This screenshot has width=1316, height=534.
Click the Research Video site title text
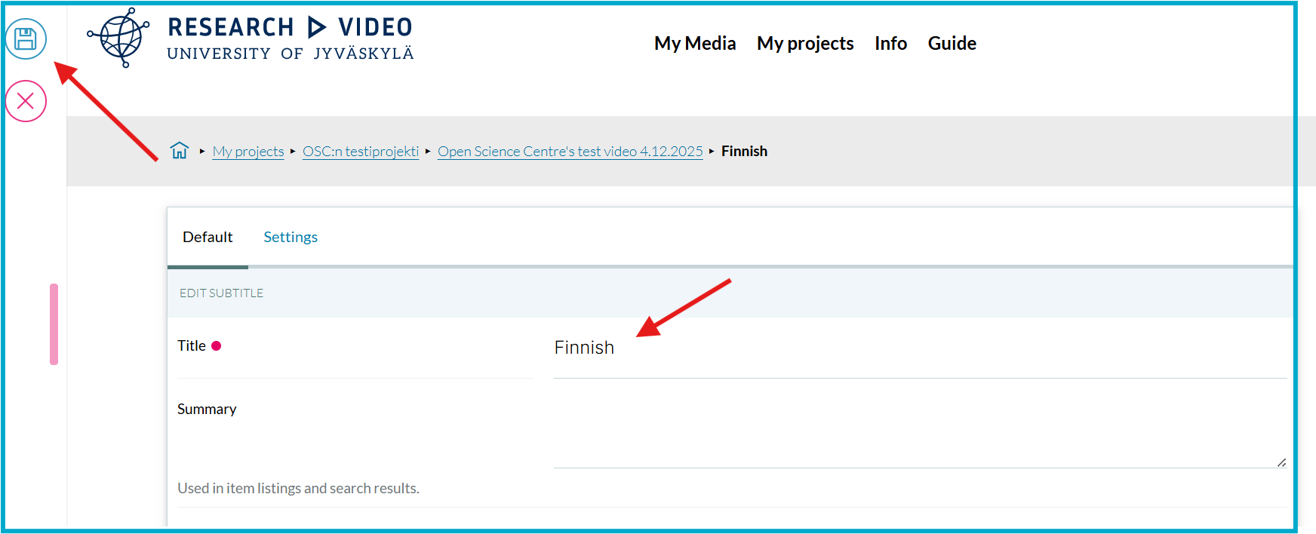coord(290,28)
